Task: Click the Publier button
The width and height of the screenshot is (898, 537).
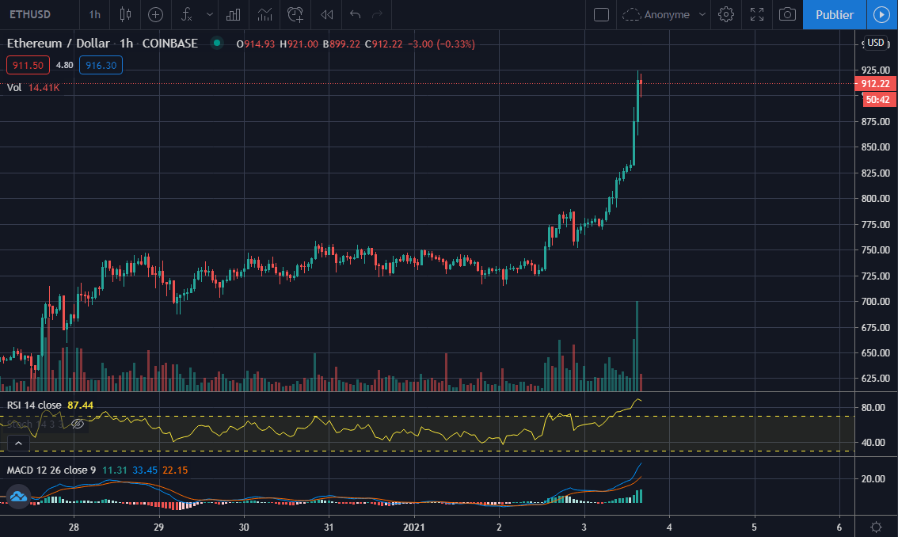Action: [835, 14]
